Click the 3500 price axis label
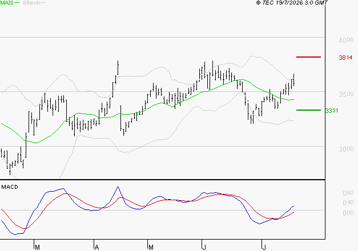This screenshot has width=358, height=251. (x=346, y=94)
